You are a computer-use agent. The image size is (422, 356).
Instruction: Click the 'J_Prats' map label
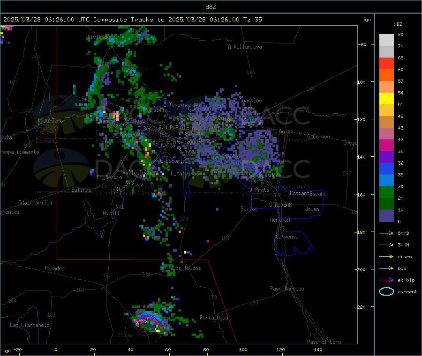259,190
